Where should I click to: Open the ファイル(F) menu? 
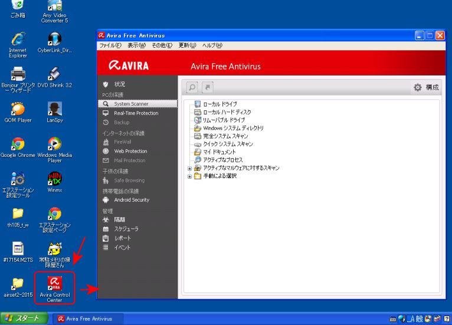tap(110, 45)
